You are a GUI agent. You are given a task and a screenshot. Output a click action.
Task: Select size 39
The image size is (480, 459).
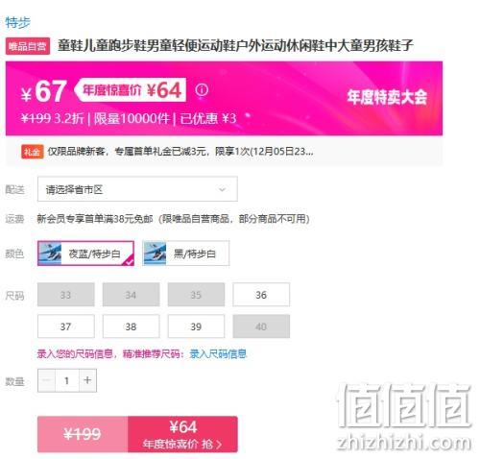196,326
